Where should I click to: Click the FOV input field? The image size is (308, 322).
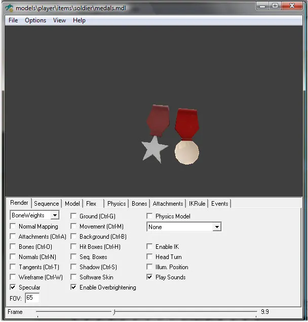coord(32,298)
